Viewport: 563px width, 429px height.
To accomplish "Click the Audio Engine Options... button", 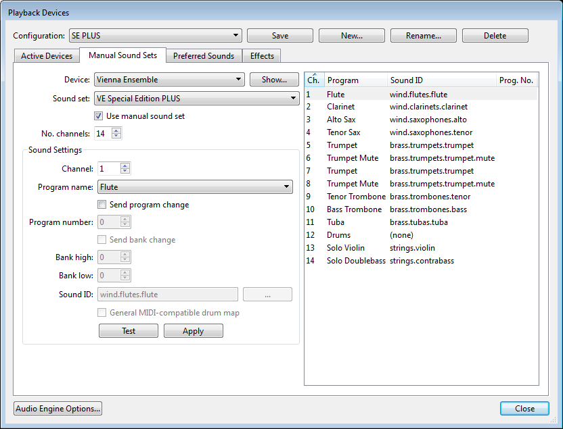I will pos(58,409).
